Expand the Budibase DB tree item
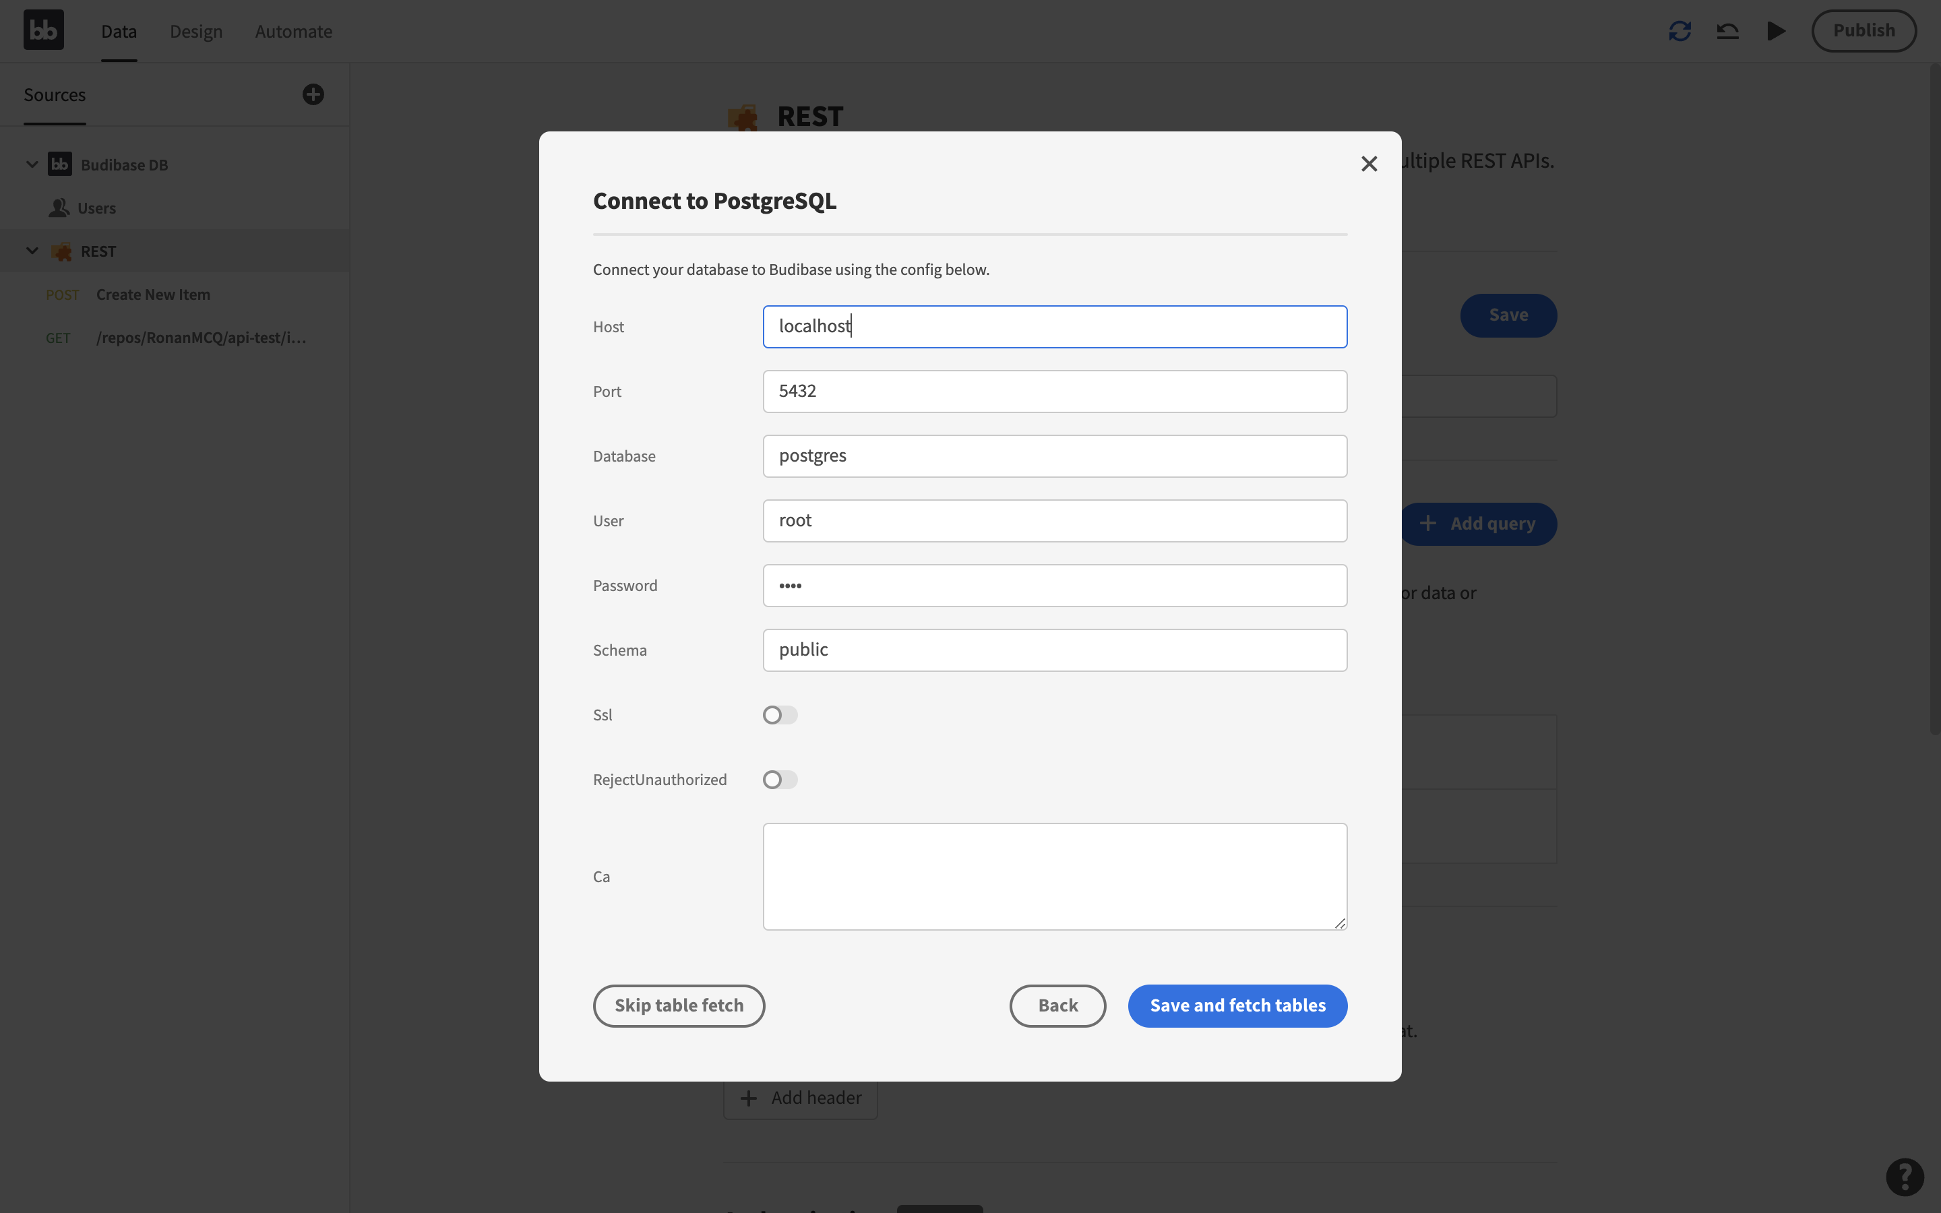 click(x=31, y=164)
